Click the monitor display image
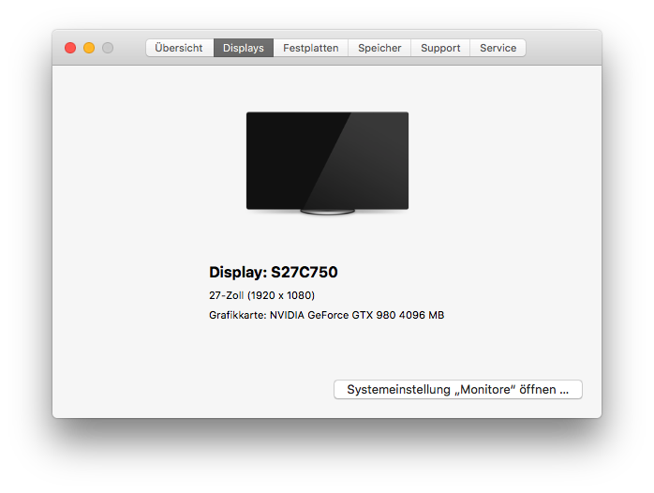Viewport: 654px width, 493px height. click(327, 163)
